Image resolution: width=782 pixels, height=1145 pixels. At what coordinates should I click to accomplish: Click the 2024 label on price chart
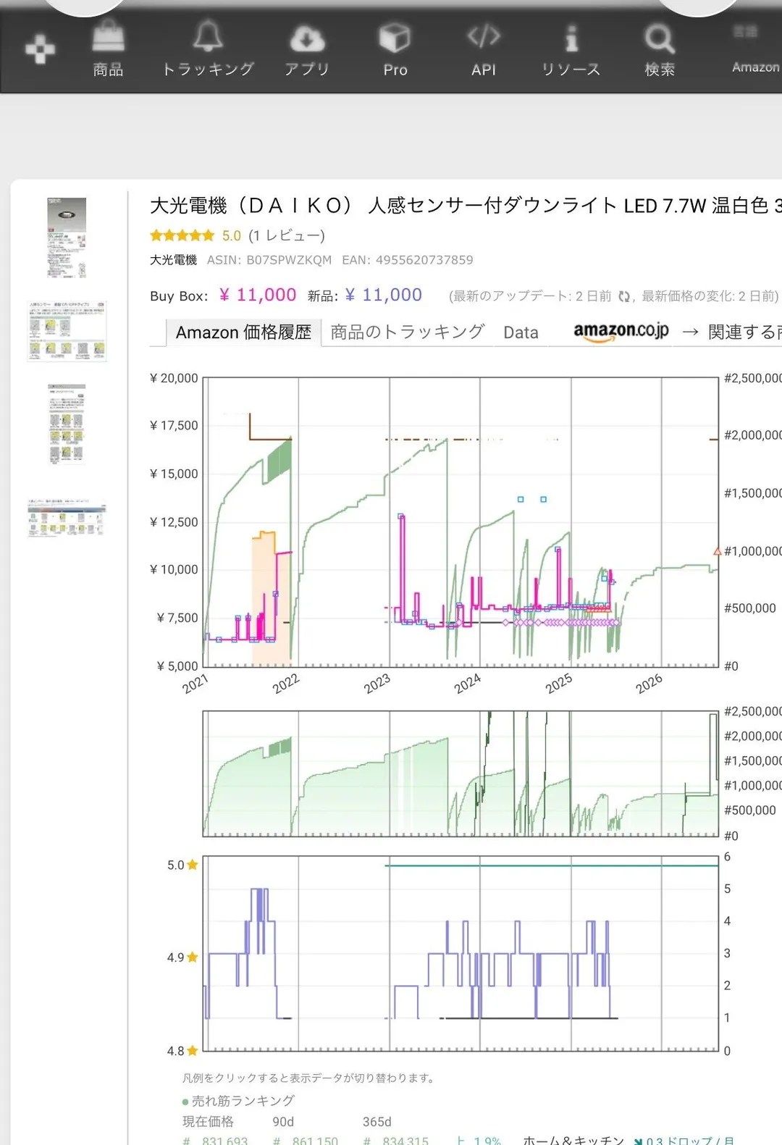tap(467, 683)
